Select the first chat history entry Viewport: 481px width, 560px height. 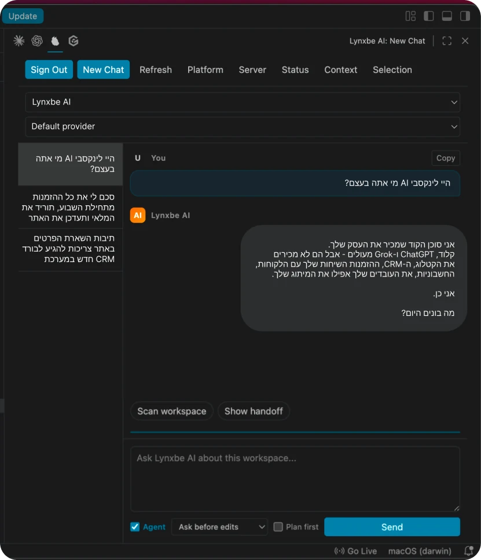[71, 164]
